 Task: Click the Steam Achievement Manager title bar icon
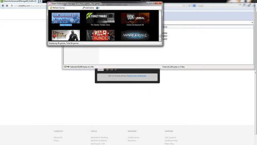49,4
